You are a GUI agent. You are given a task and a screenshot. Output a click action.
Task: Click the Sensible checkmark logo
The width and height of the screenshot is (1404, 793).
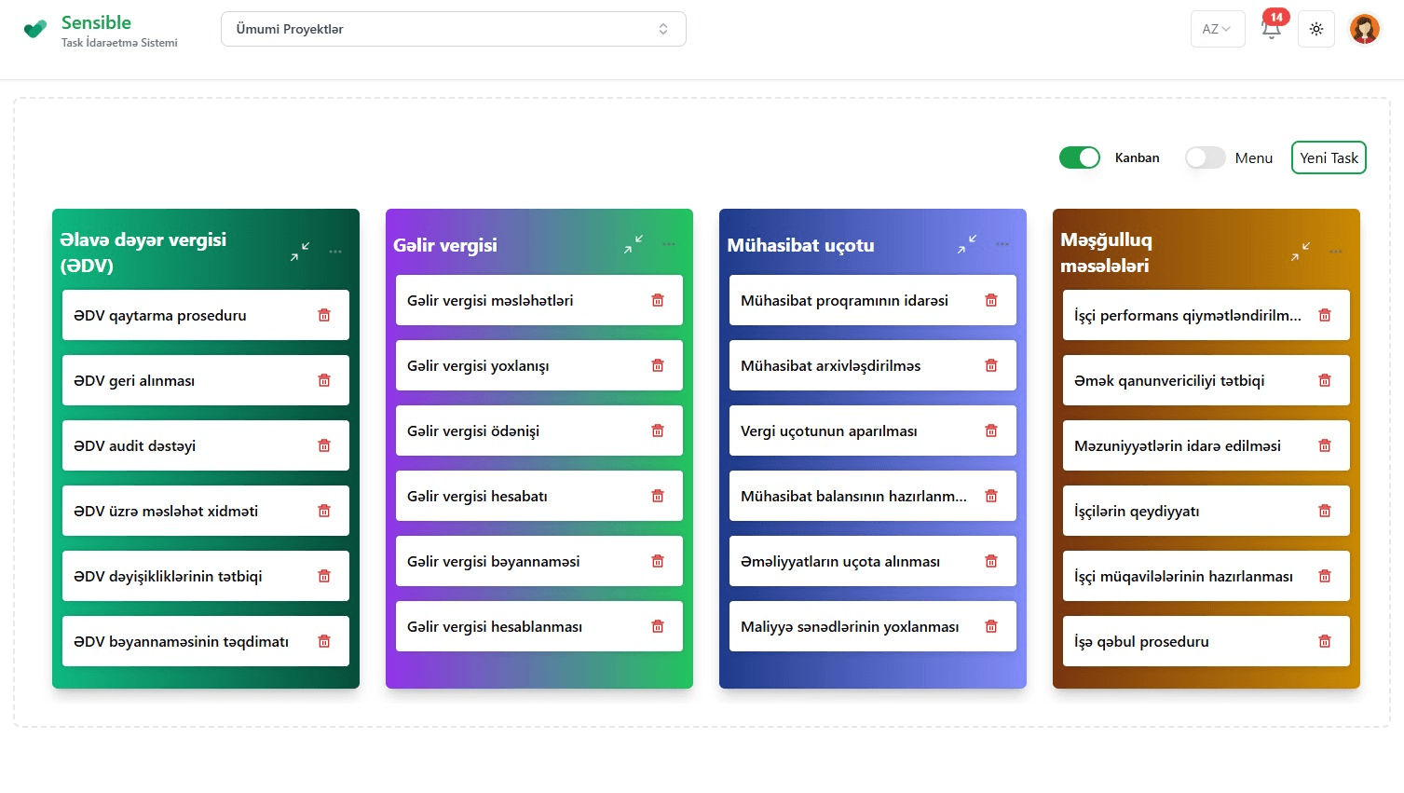coord(35,30)
